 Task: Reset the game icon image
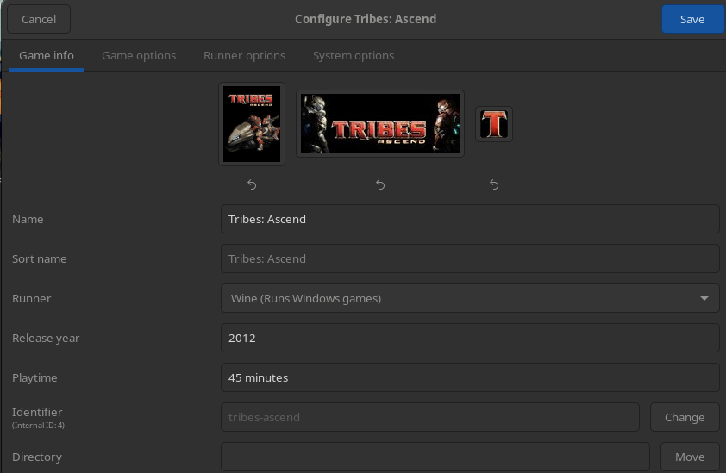click(494, 184)
